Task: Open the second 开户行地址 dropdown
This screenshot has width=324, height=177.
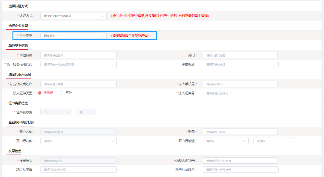Action: point(276,141)
